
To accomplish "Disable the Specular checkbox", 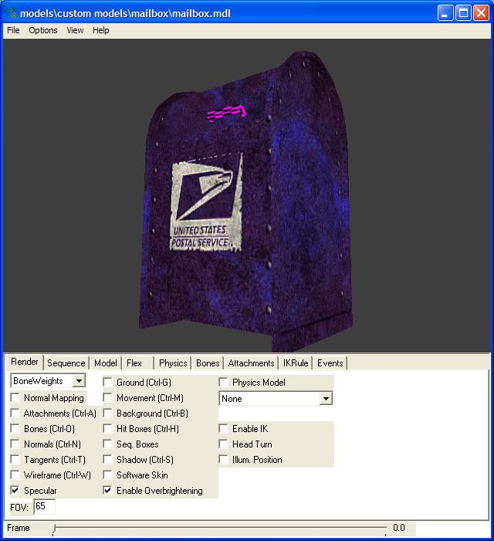I will pos(15,491).
